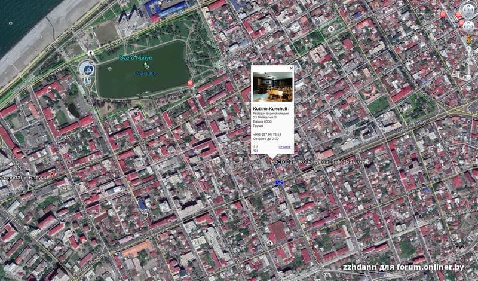Rotate view right with Look joystick arrow
Viewport: 478px width, 281px height.
(473, 10)
